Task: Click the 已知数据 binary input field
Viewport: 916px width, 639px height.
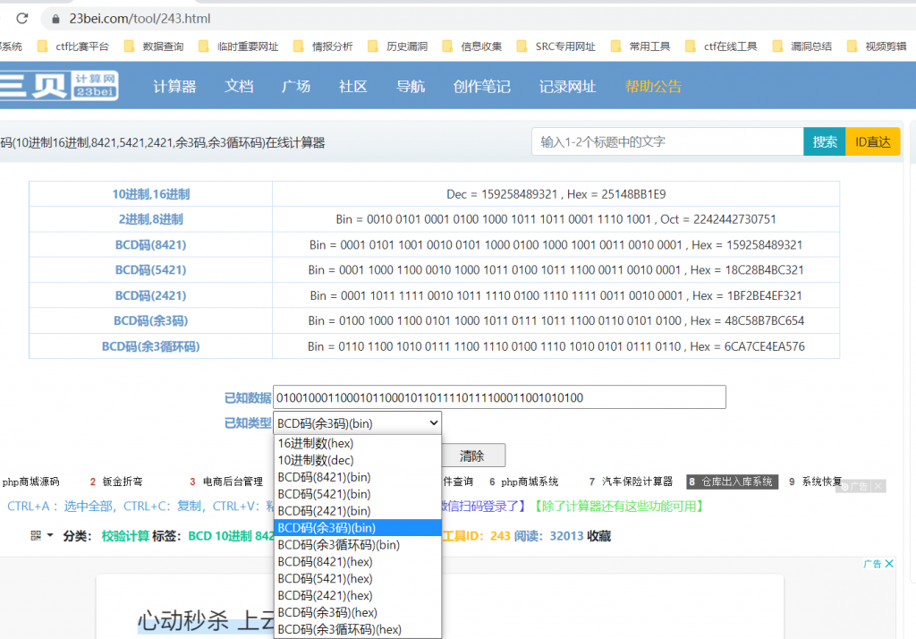Action: (499, 397)
